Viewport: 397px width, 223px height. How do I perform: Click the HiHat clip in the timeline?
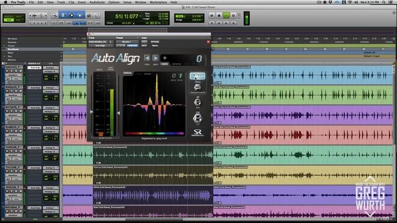coord(153,195)
